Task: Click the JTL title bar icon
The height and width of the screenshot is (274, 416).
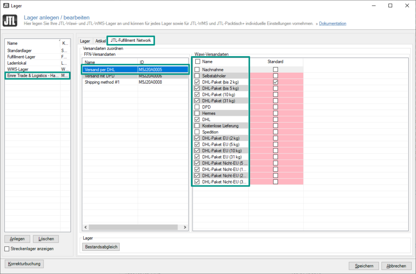Action: [6, 6]
